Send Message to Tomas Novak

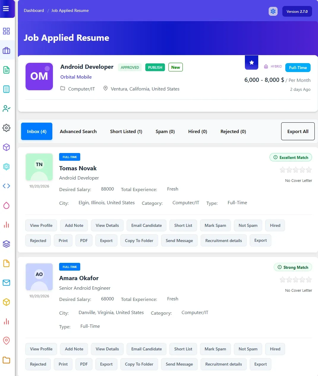(179, 241)
